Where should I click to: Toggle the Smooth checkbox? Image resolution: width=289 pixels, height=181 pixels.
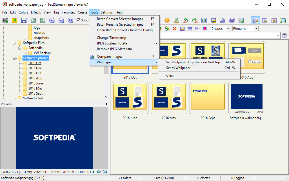79,20
